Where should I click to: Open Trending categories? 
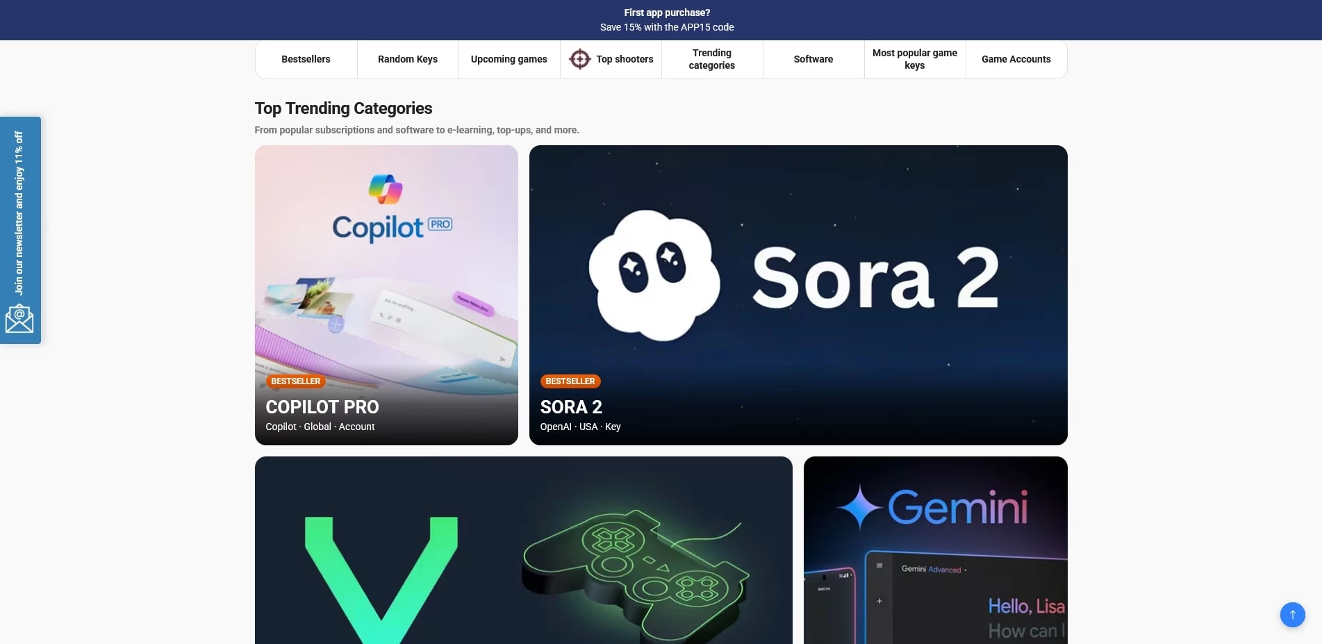click(x=711, y=59)
